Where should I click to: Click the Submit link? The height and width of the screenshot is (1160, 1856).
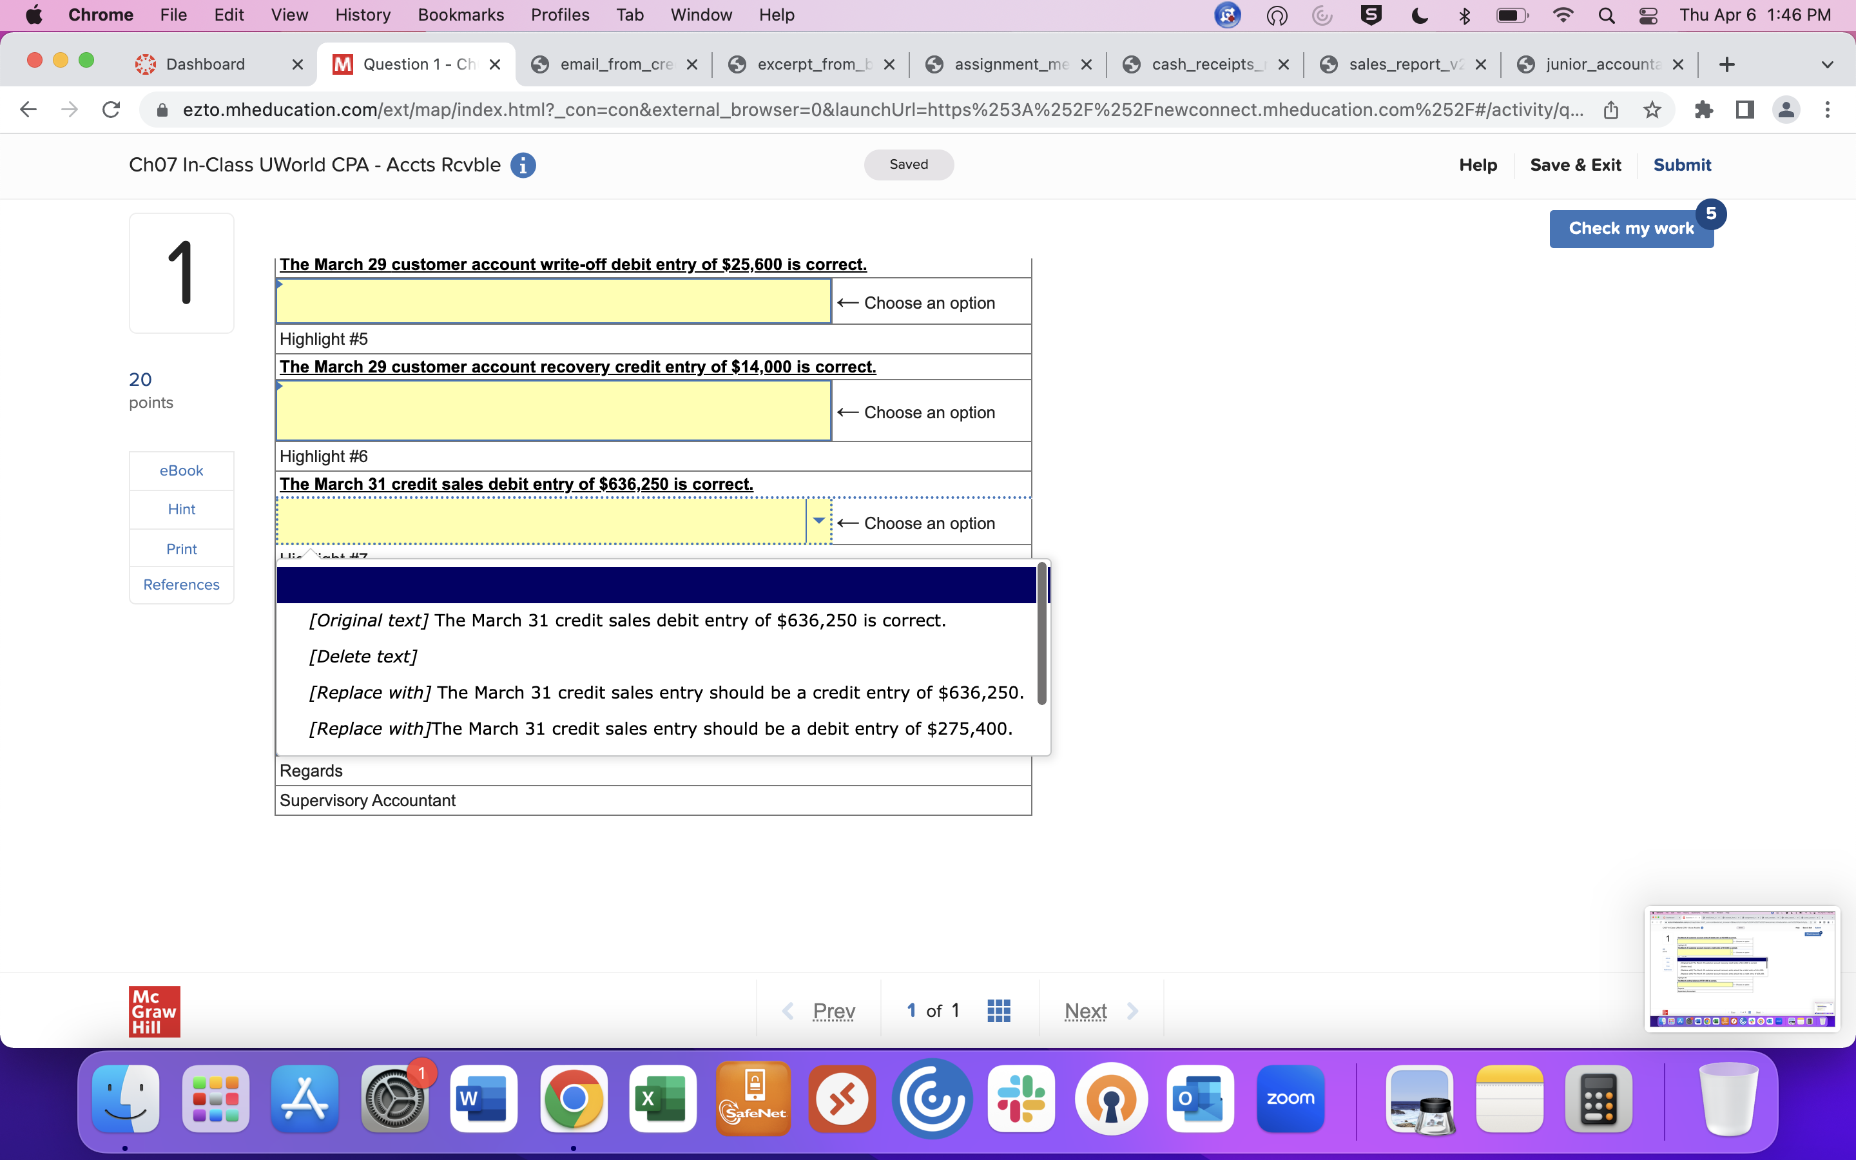point(1683,165)
